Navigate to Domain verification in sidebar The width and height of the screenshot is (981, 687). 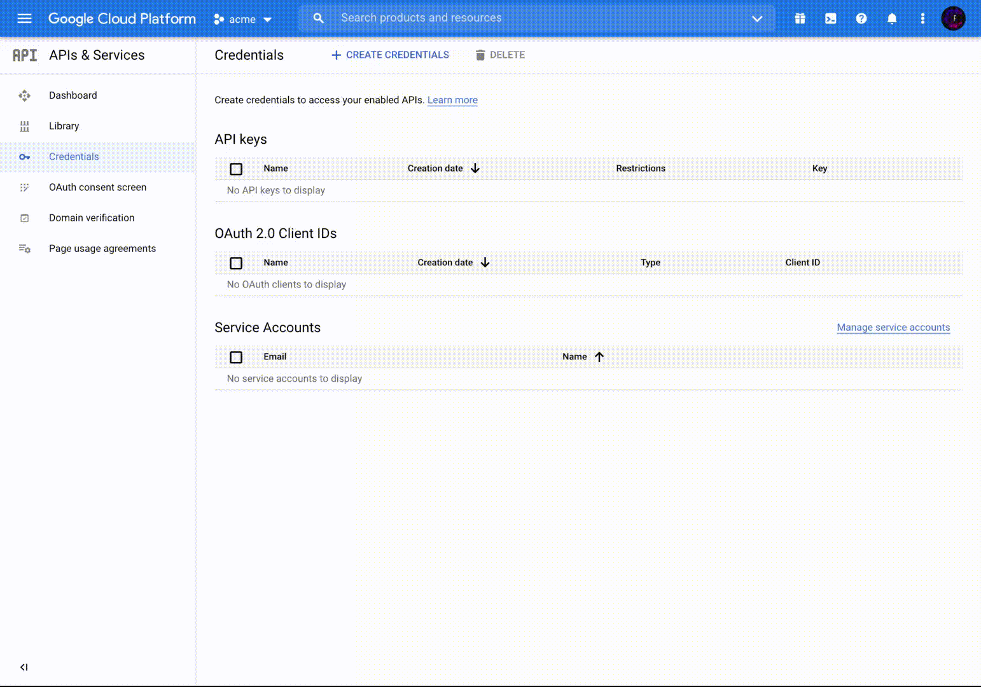[x=92, y=218]
